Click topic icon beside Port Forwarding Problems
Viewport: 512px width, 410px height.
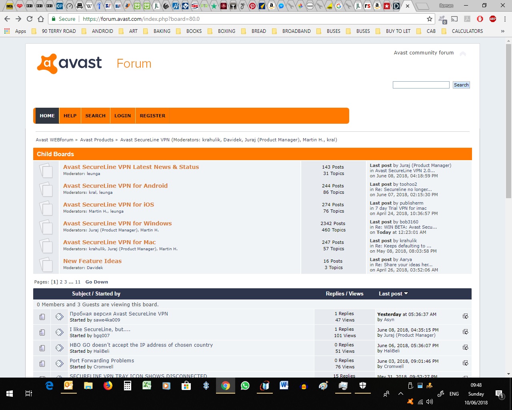tap(59, 364)
